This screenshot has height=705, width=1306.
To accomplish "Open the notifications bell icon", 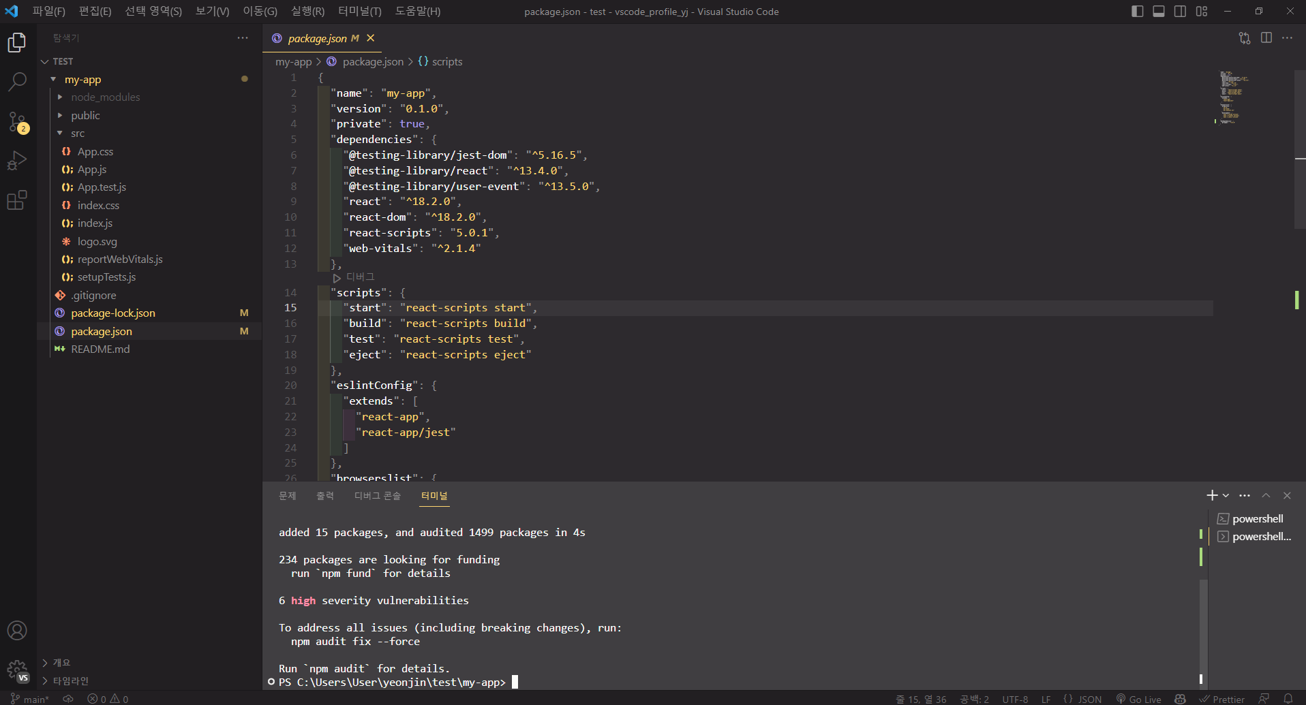I will (x=1288, y=699).
